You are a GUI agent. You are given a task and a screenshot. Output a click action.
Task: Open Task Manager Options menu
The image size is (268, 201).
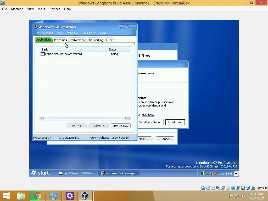pos(48,33)
